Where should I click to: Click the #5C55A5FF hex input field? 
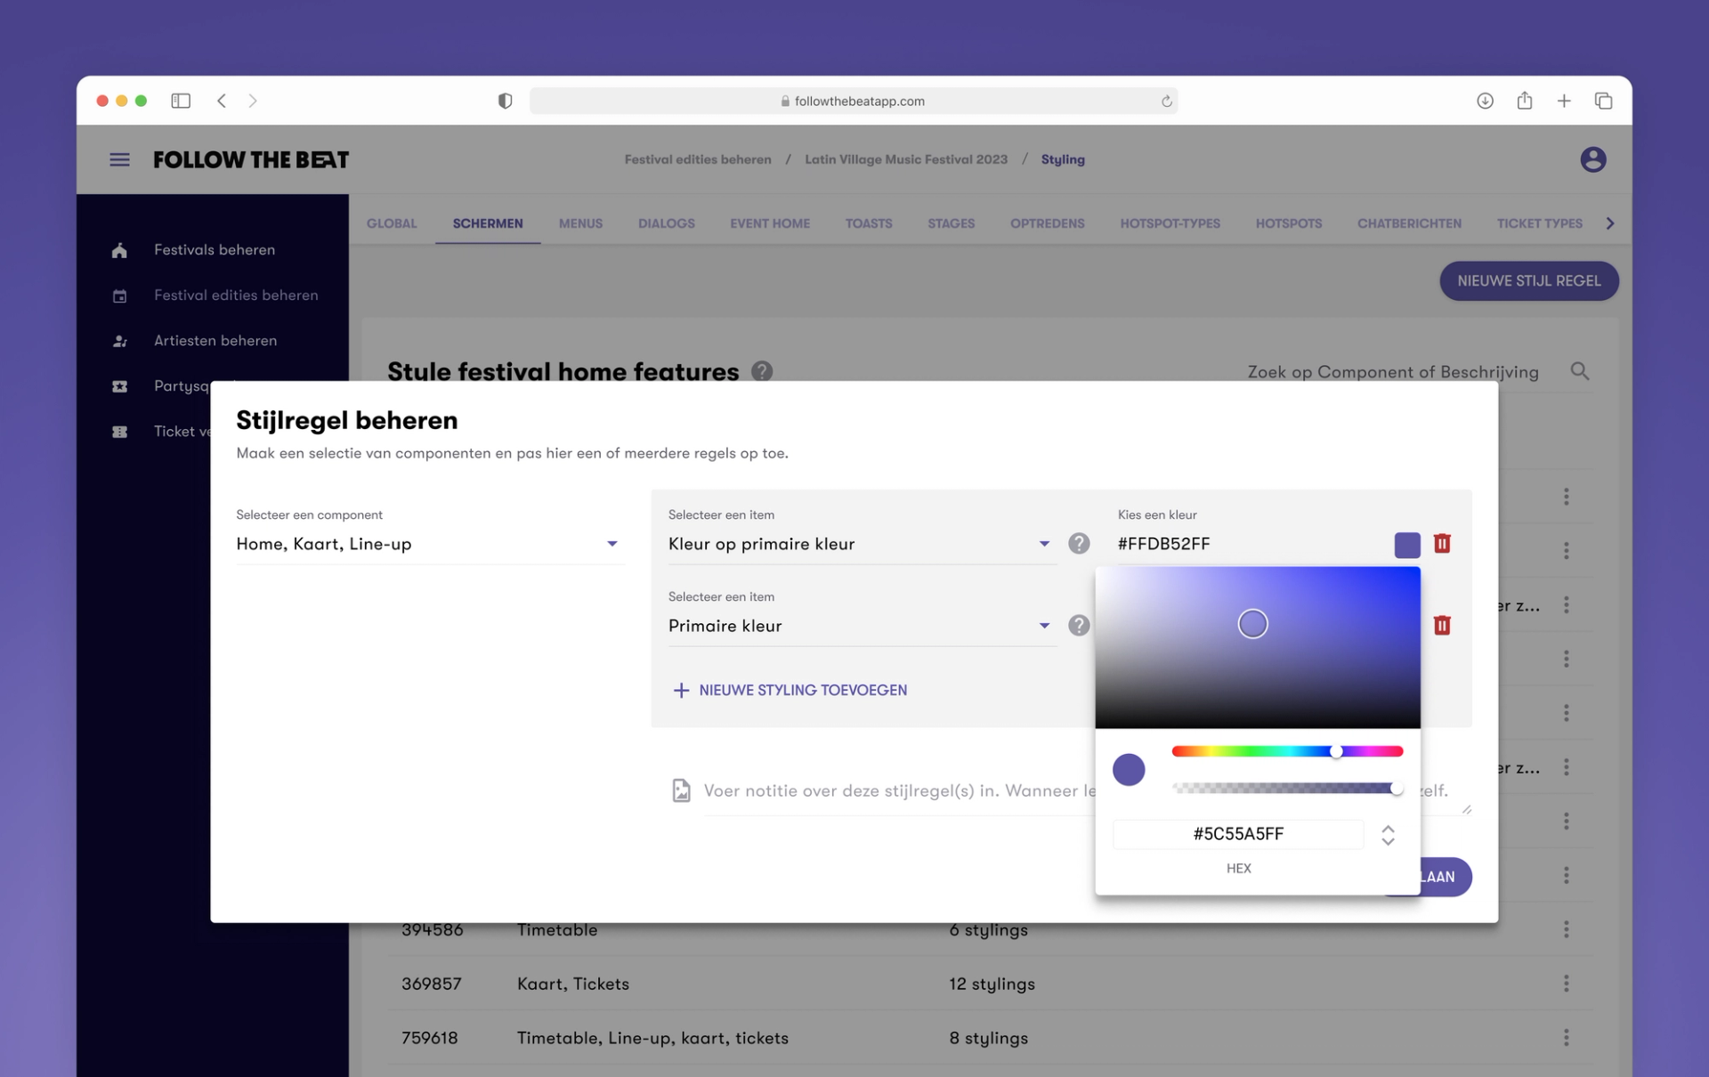click(x=1238, y=834)
